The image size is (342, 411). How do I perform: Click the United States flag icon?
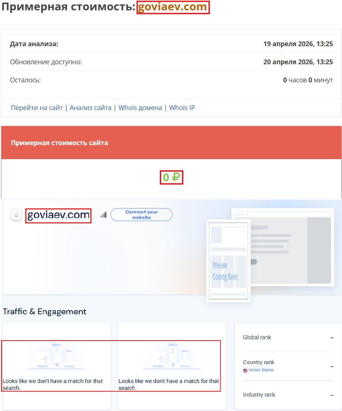(x=245, y=370)
